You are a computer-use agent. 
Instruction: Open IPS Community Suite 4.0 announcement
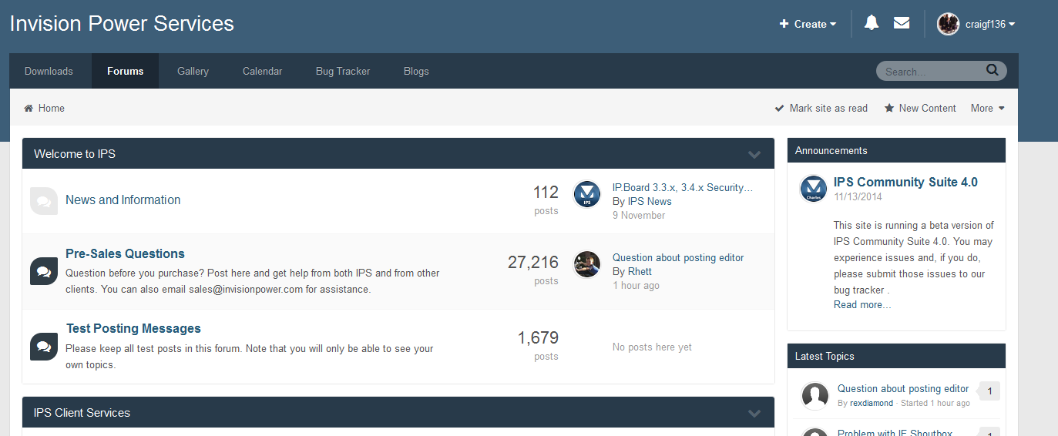[x=905, y=182]
